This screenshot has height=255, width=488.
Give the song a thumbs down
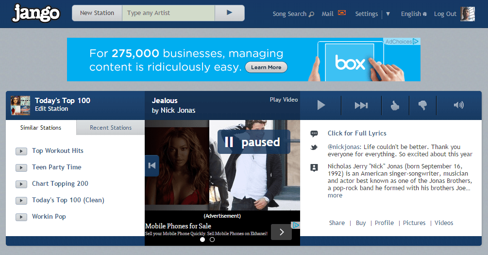tap(422, 105)
